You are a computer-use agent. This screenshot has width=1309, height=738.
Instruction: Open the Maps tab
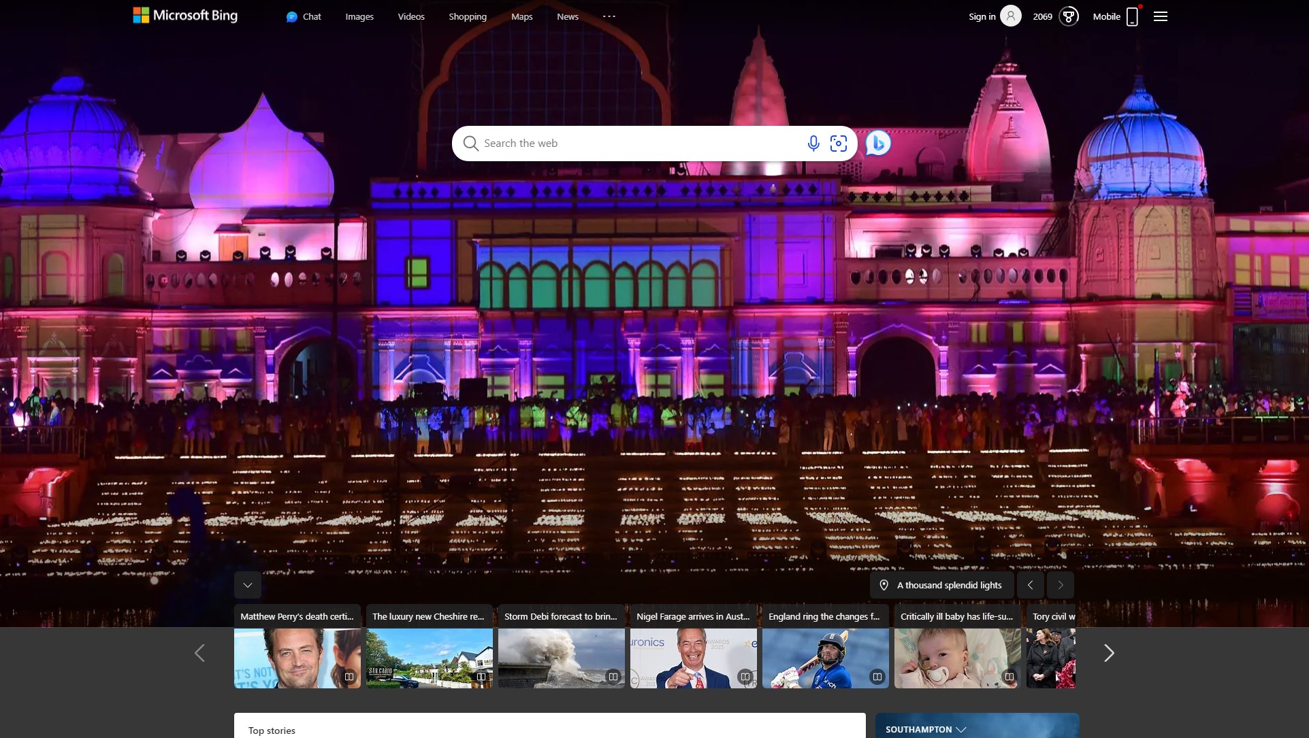[522, 16]
